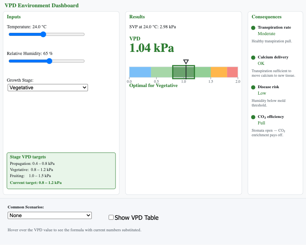Click the triangle marker above the VPD gauge
Image resolution: width=306 pixels, height=245 pixels.
pos(186,62)
